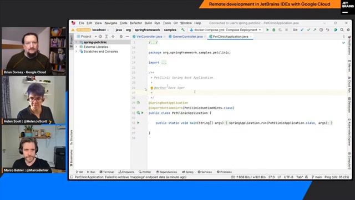Click the Git rollback undo icon
355x200 pixels.
coord(327,30)
